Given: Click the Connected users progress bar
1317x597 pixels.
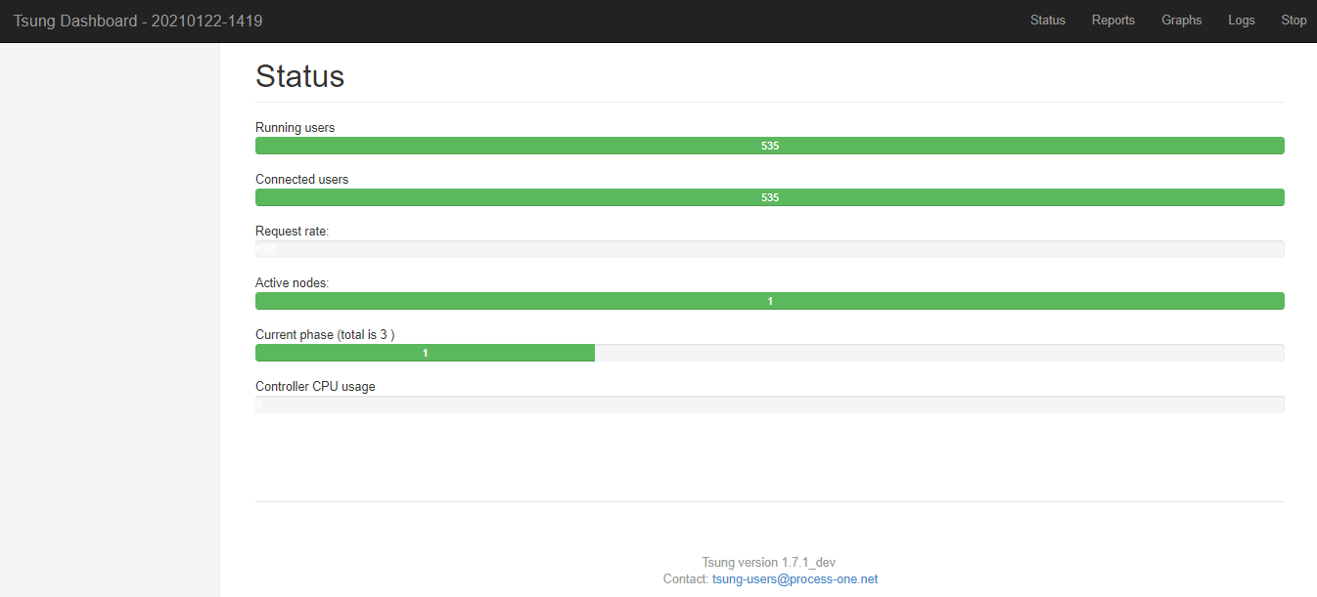Looking at the screenshot, I should 769,197.
